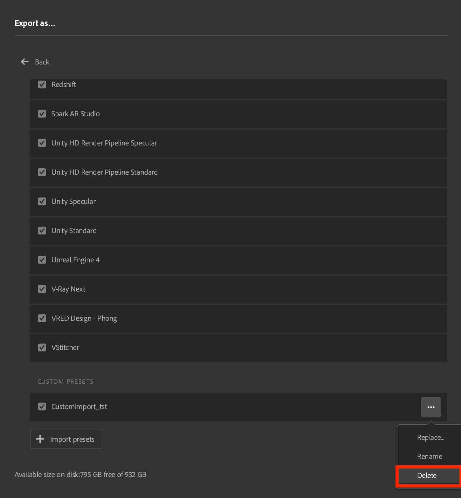
Task: Select the VRED Design - Phong label
Action: click(84, 319)
